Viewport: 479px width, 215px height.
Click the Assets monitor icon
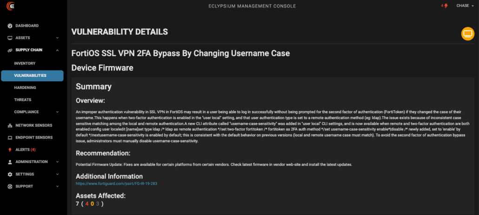pos(10,38)
